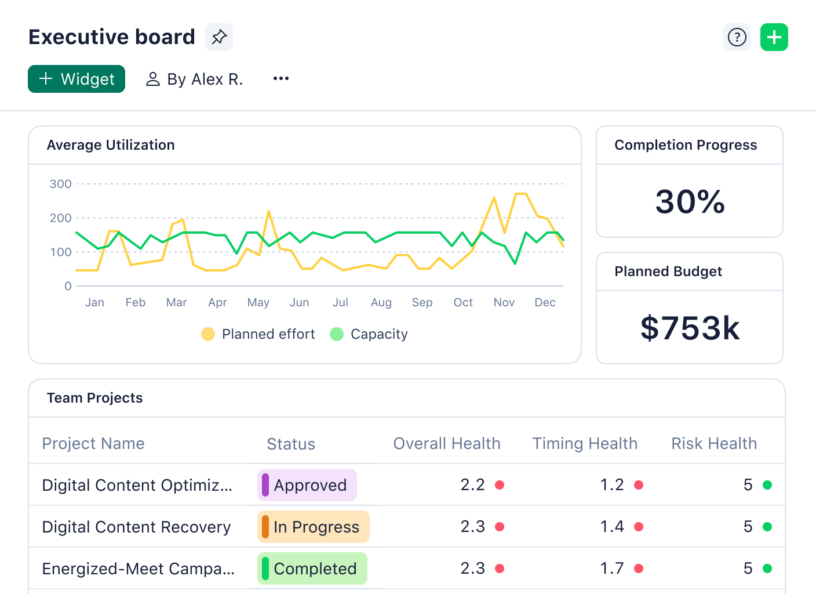Click the green dot beside Risk Health 5
The image size is (816, 594).
pos(768,484)
